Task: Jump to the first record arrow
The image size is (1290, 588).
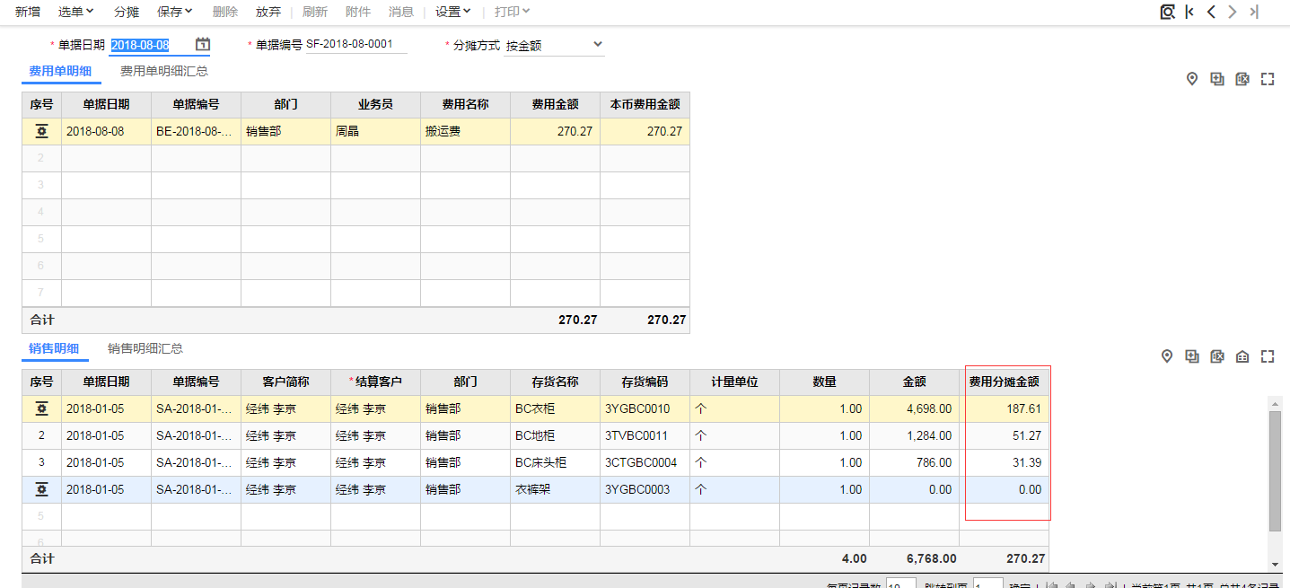Action: coord(1189,12)
